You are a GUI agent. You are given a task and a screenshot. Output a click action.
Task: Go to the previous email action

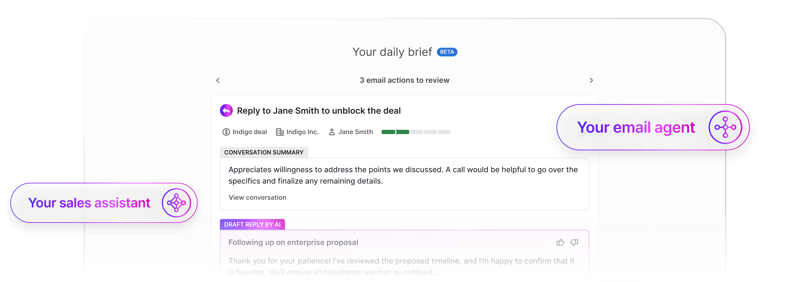click(x=218, y=80)
